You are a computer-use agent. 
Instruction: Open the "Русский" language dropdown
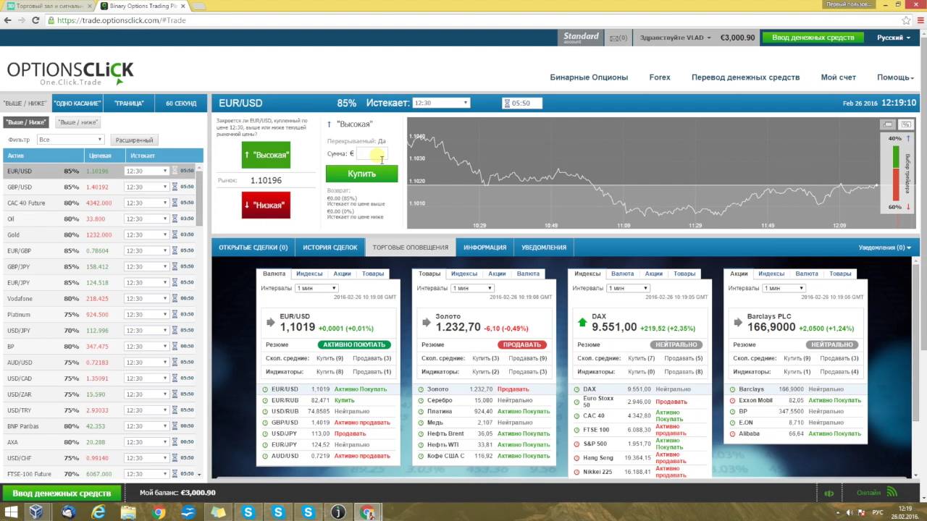coord(894,38)
